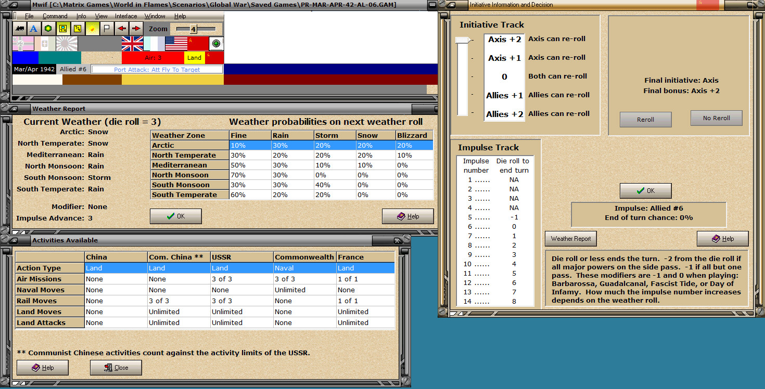This screenshot has width=765, height=389.
Task: Open Help in Weather Report window
Action: coord(407,216)
